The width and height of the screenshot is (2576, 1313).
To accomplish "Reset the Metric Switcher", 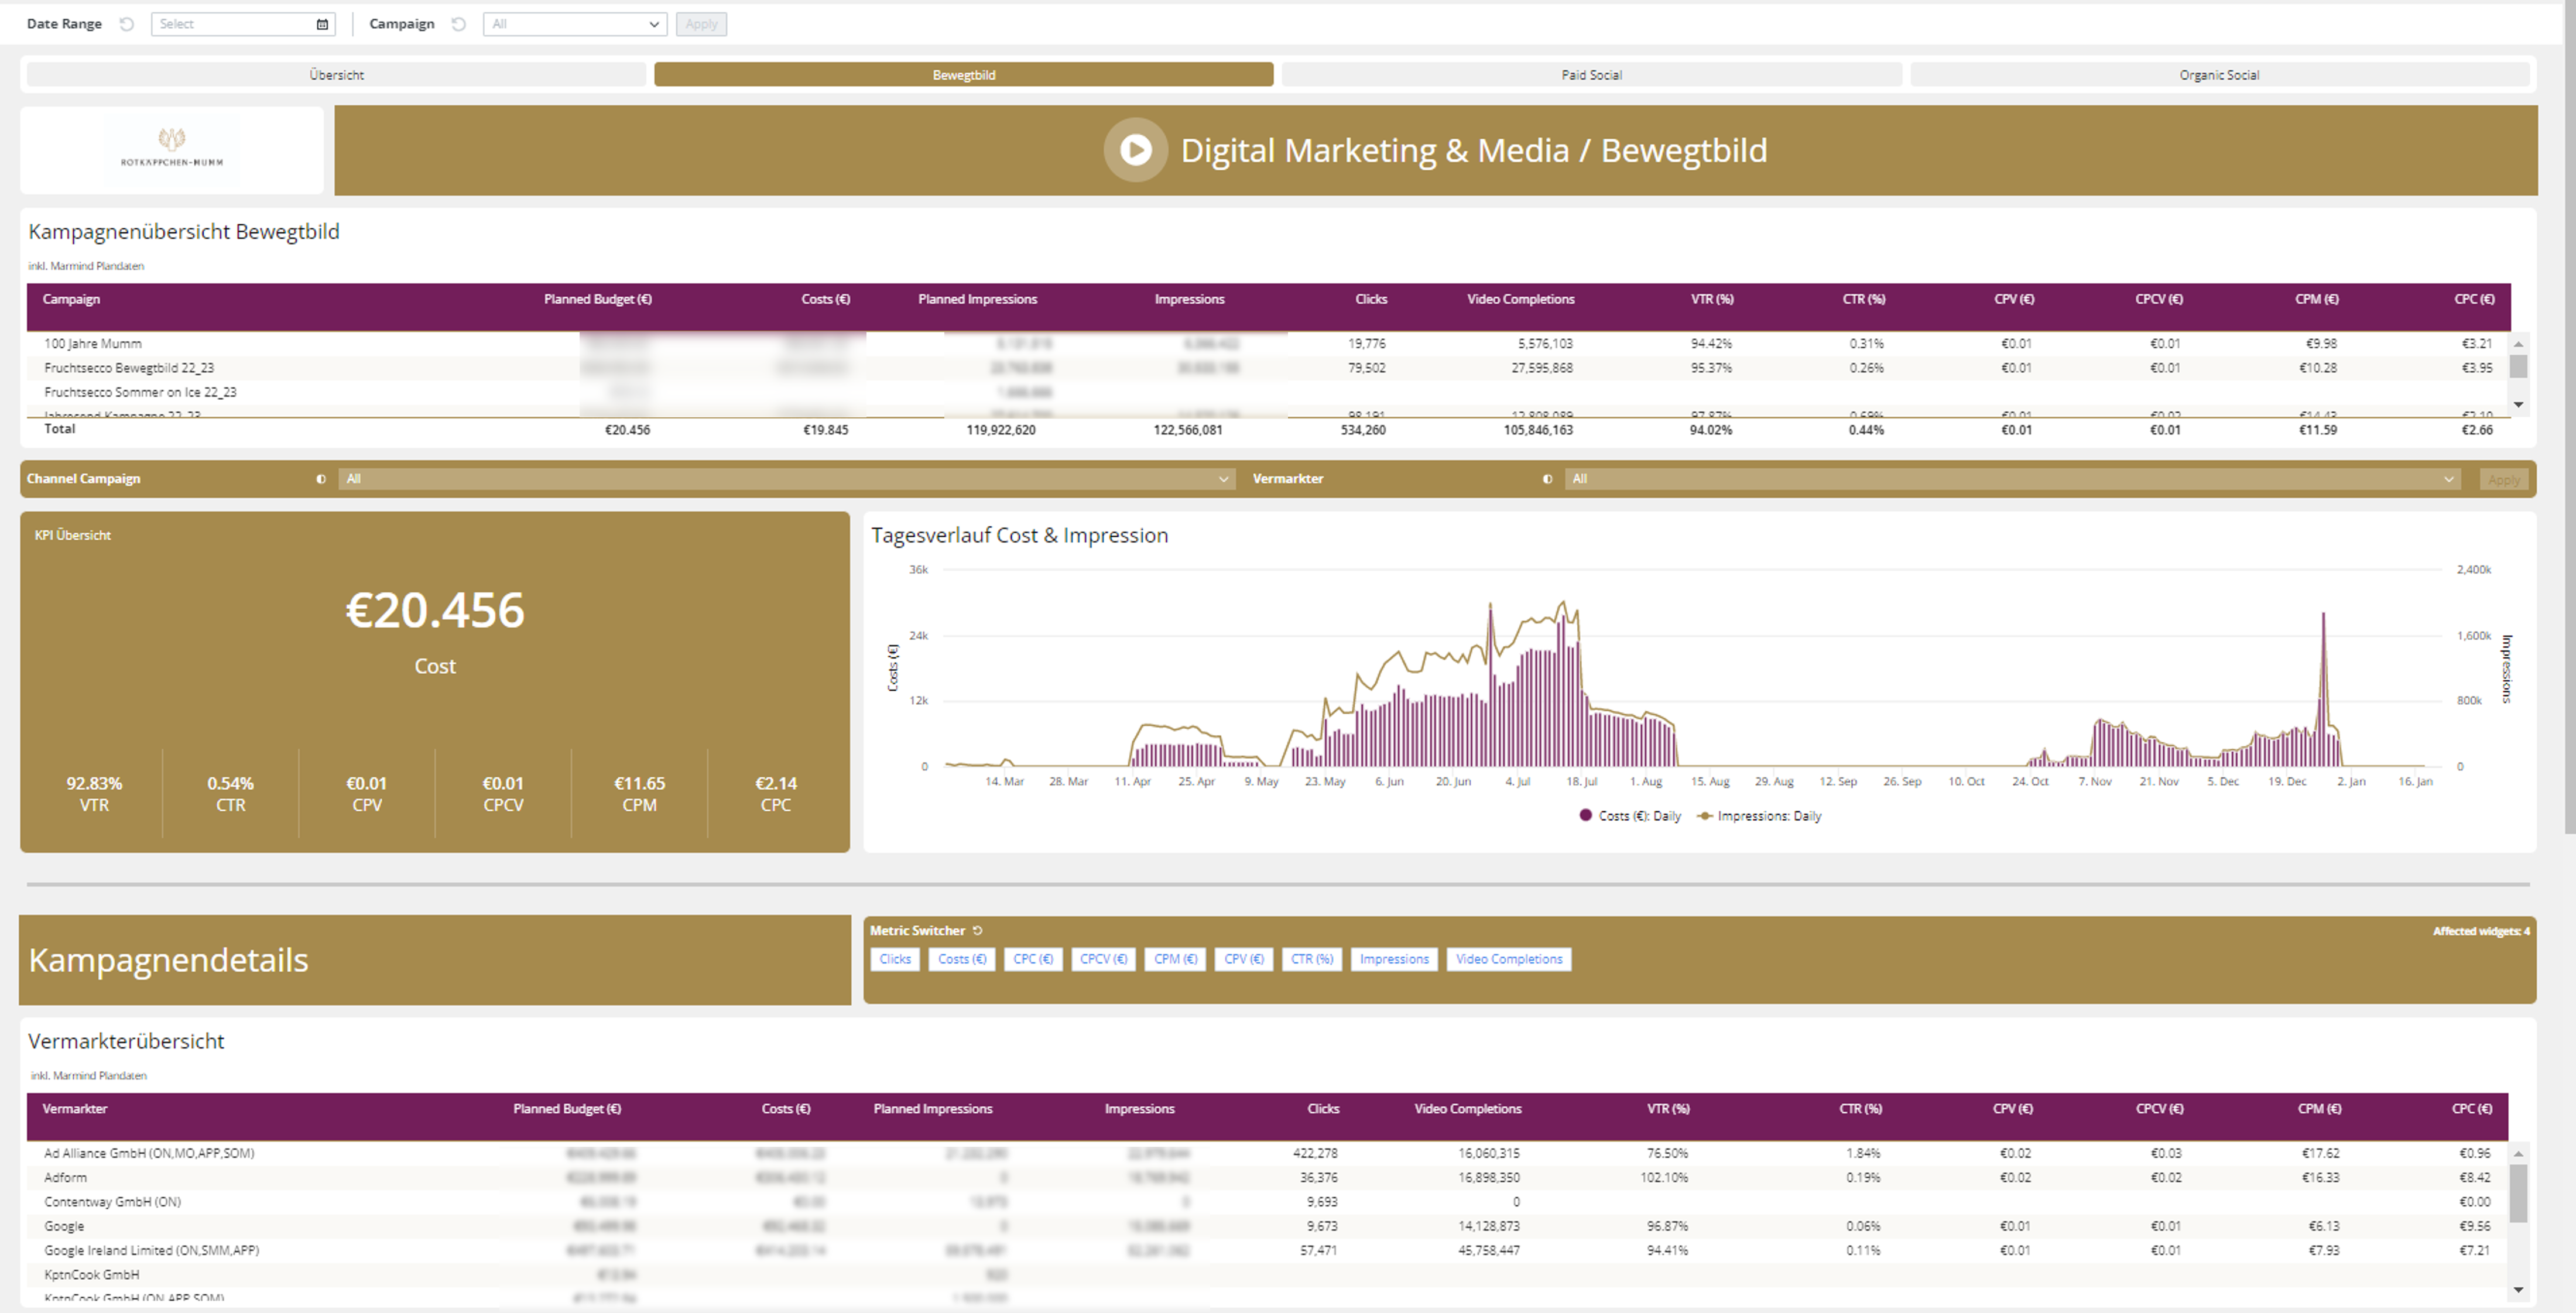I will pos(978,930).
